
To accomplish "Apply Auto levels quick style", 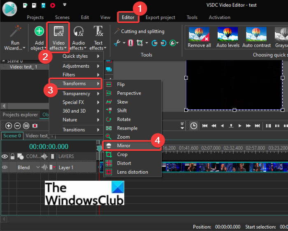I will point(228,38).
